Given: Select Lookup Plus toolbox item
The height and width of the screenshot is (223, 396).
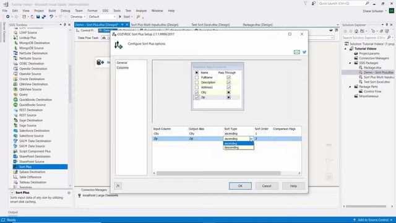Looking at the screenshot, I should point(27,38).
